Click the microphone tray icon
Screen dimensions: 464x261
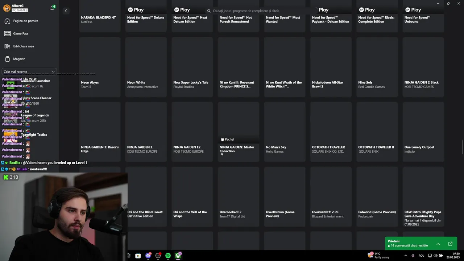[413, 256]
